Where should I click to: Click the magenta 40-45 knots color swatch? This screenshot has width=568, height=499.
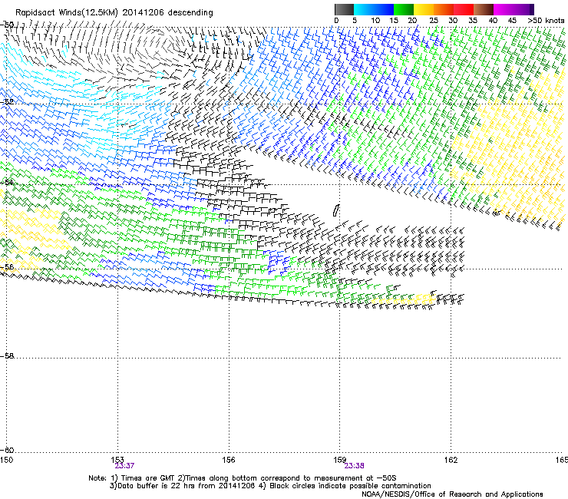(x=504, y=9)
